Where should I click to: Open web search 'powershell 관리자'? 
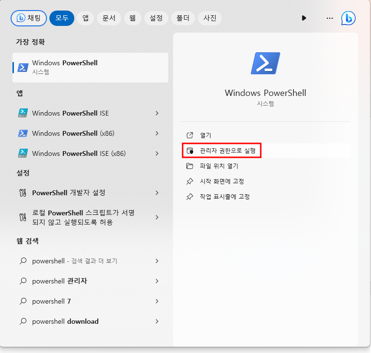coord(91,281)
